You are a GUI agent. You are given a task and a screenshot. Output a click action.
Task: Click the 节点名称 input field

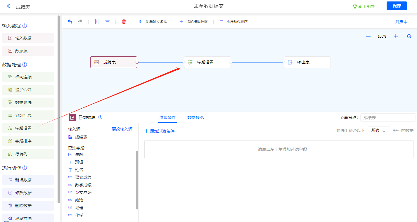[387, 118]
